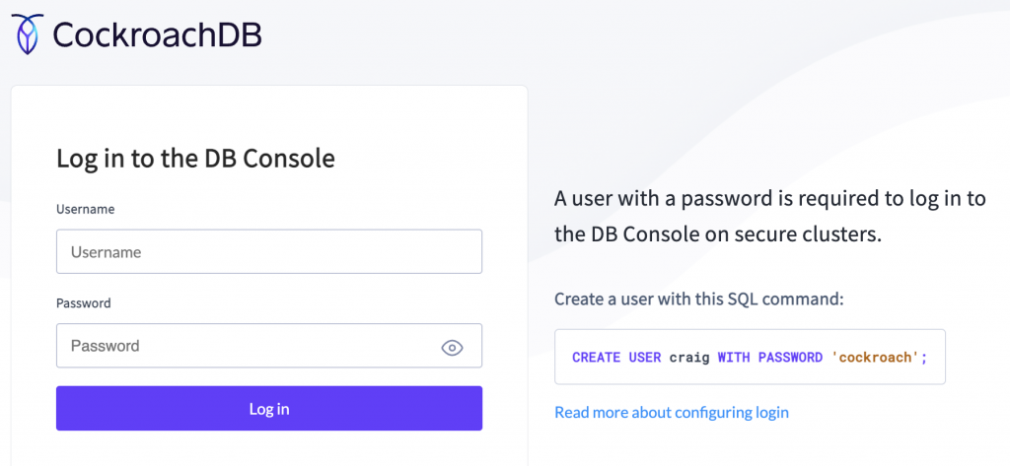Image resolution: width=1010 pixels, height=466 pixels.
Task: Click the Username label above the field
Action: coord(86,210)
